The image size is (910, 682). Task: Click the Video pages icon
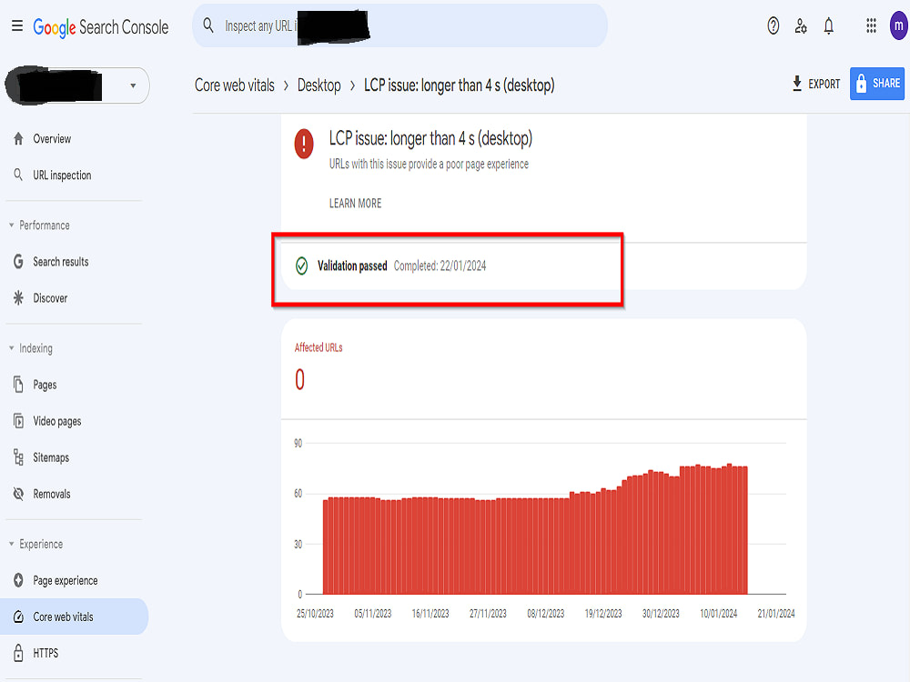pos(18,421)
